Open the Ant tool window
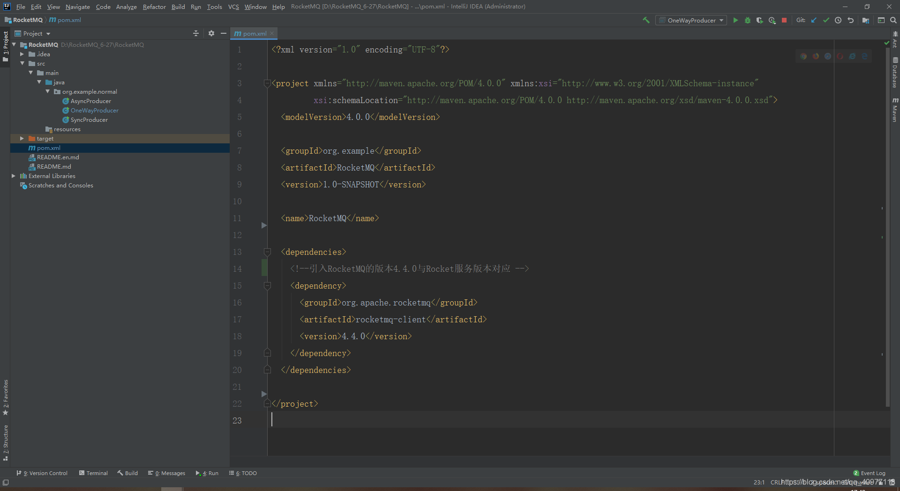The image size is (900, 491). (895, 39)
